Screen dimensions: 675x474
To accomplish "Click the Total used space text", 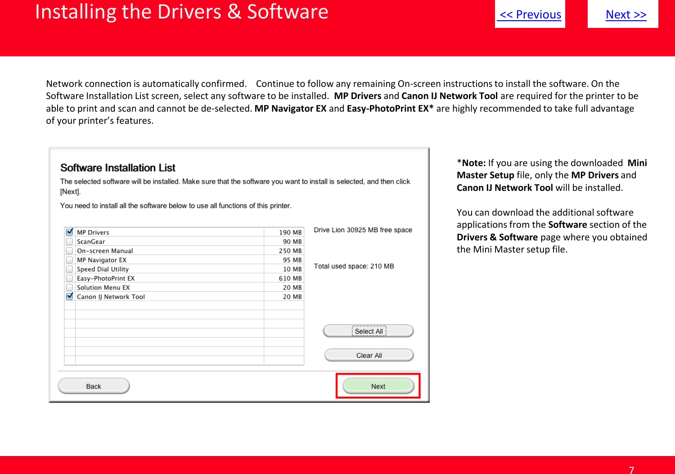I will [354, 266].
